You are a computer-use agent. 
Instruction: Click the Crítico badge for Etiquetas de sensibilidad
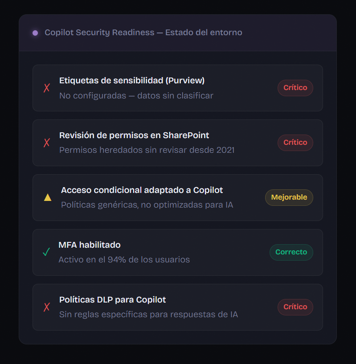point(295,88)
